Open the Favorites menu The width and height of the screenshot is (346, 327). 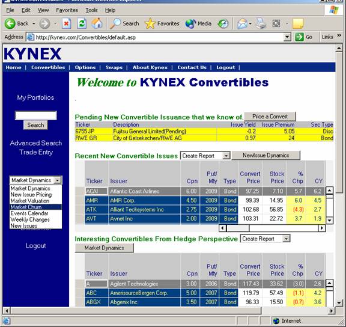[x=67, y=10]
